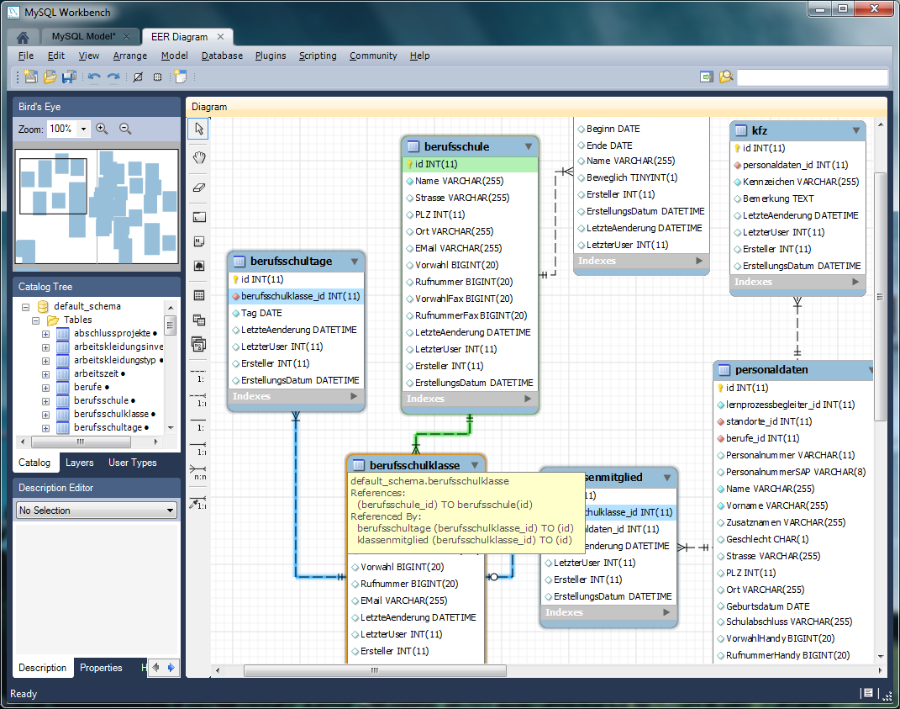Toggle output panel icon in status bar
The height and width of the screenshot is (709, 900).
click(868, 694)
